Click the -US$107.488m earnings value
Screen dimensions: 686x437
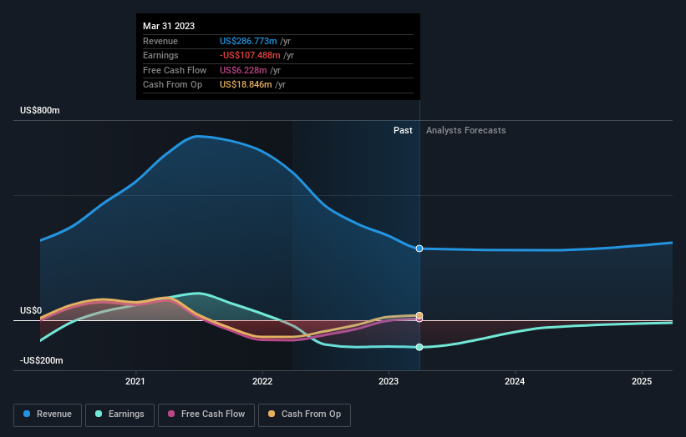(250, 55)
